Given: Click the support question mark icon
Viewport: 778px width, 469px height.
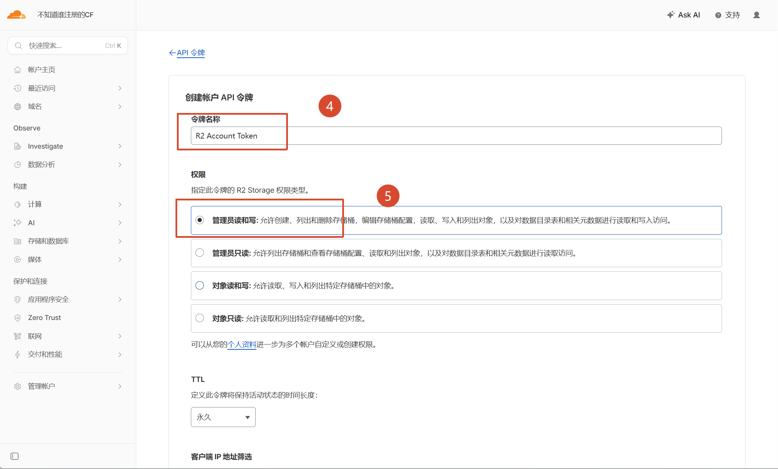Looking at the screenshot, I should point(718,15).
